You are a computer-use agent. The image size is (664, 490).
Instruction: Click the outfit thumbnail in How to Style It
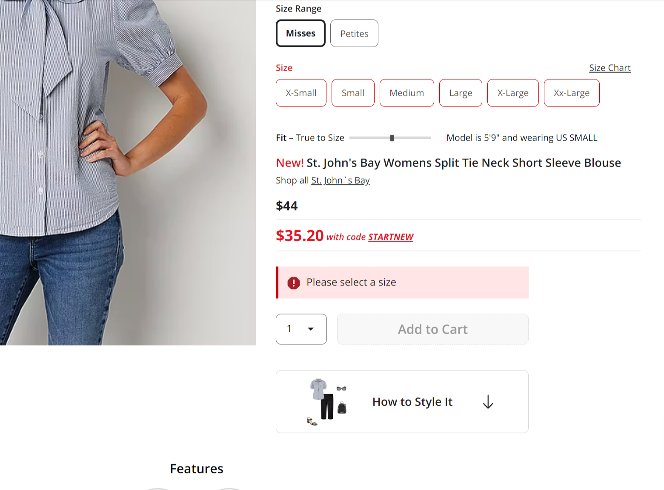tap(327, 402)
